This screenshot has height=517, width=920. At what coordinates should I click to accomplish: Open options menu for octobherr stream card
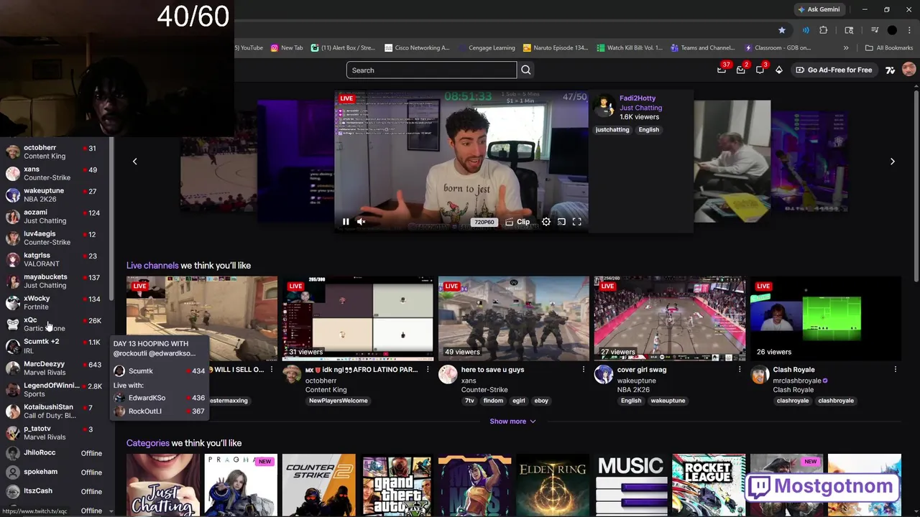pyautogui.click(x=428, y=370)
